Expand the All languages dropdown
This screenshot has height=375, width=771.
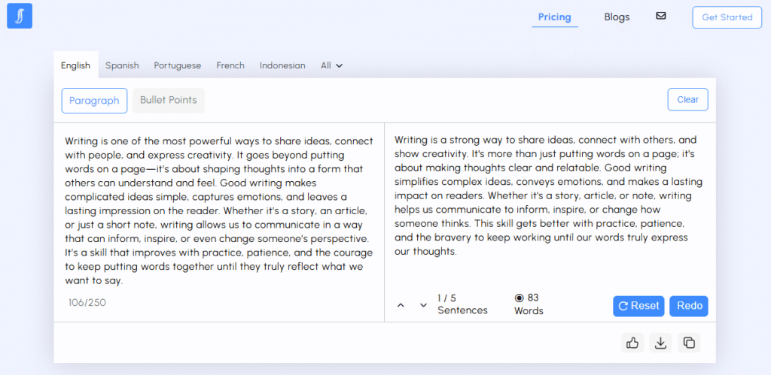[332, 65]
